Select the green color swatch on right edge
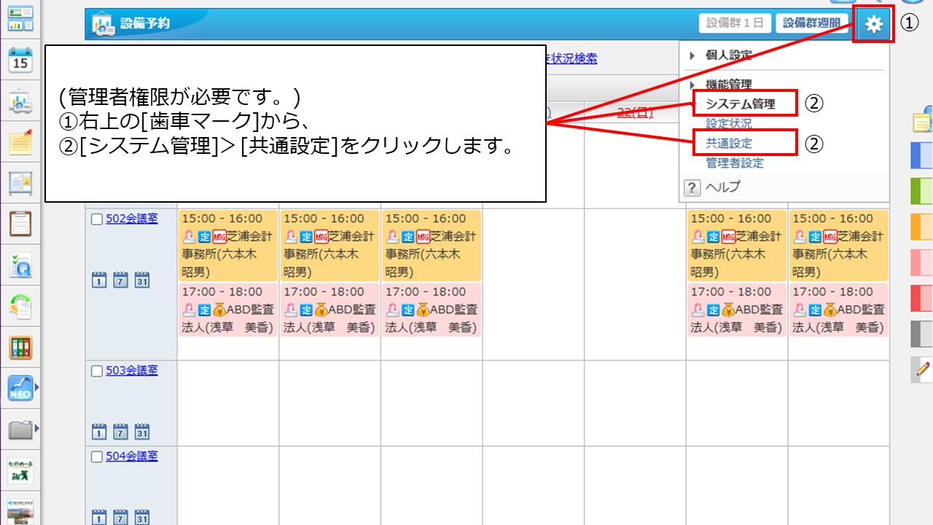Image resolution: width=933 pixels, height=525 pixels. 922,191
